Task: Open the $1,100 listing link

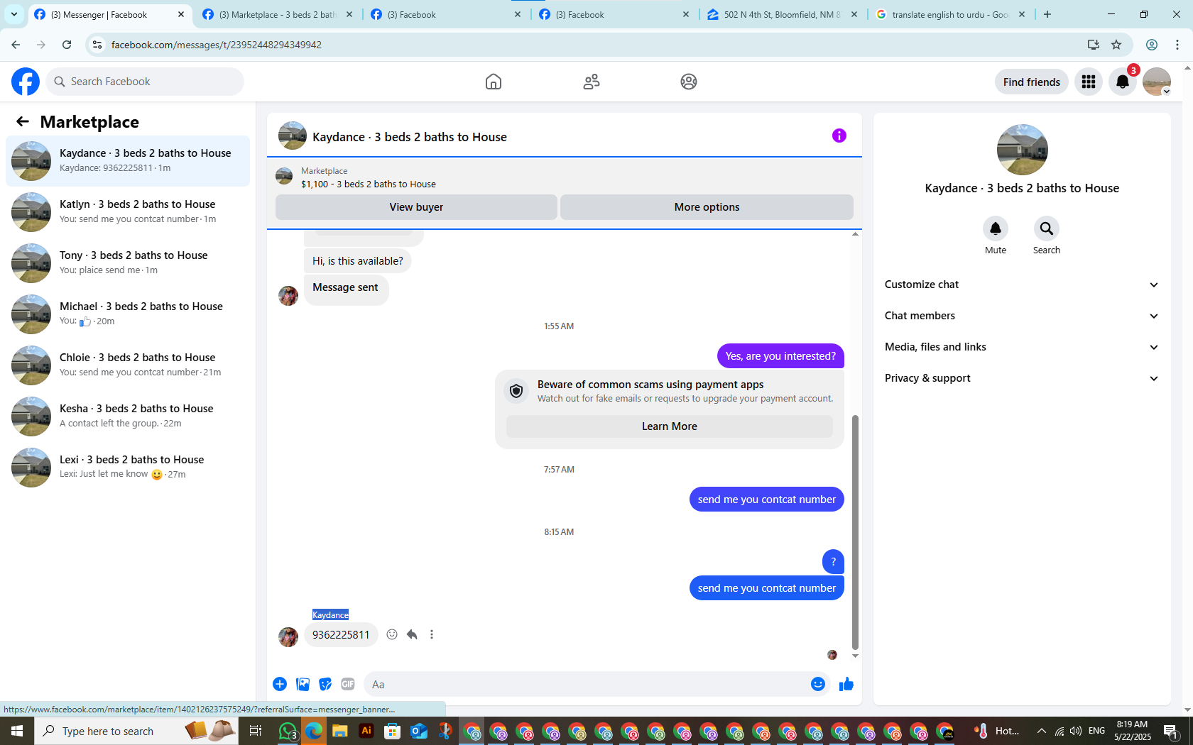Action: pos(369,184)
